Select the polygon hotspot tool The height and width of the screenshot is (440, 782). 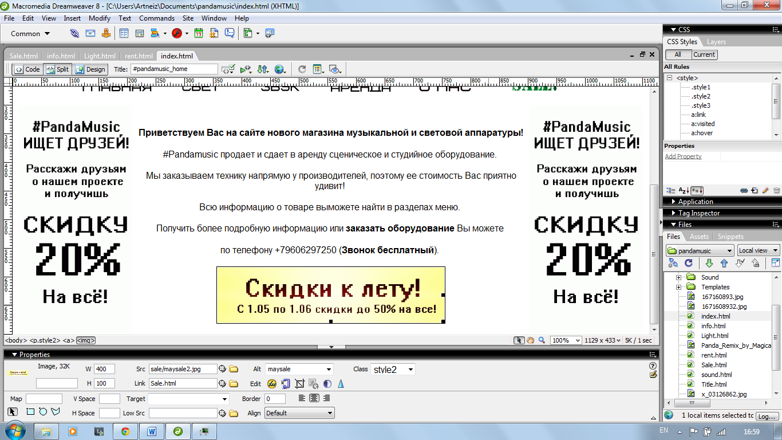(x=56, y=411)
